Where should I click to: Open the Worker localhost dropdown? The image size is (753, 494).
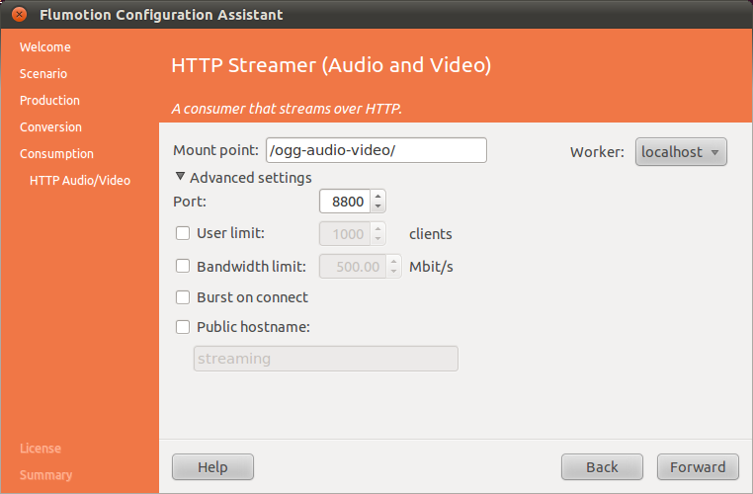click(681, 152)
